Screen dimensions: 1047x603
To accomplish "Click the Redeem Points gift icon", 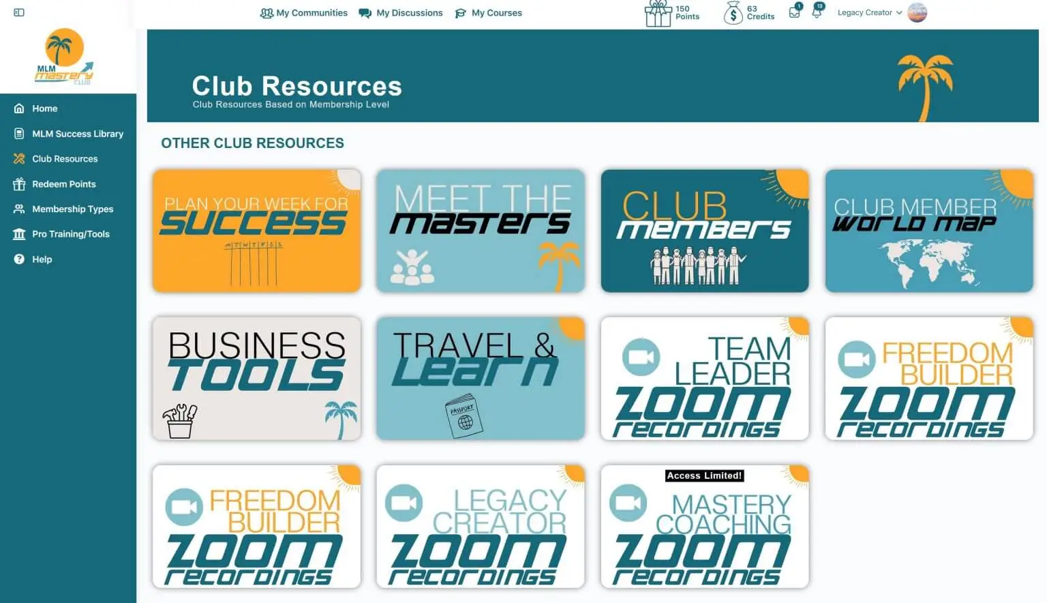I will [x=19, y=184].
